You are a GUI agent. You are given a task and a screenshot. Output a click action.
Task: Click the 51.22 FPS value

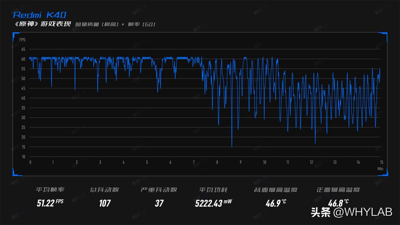(50, 203)
